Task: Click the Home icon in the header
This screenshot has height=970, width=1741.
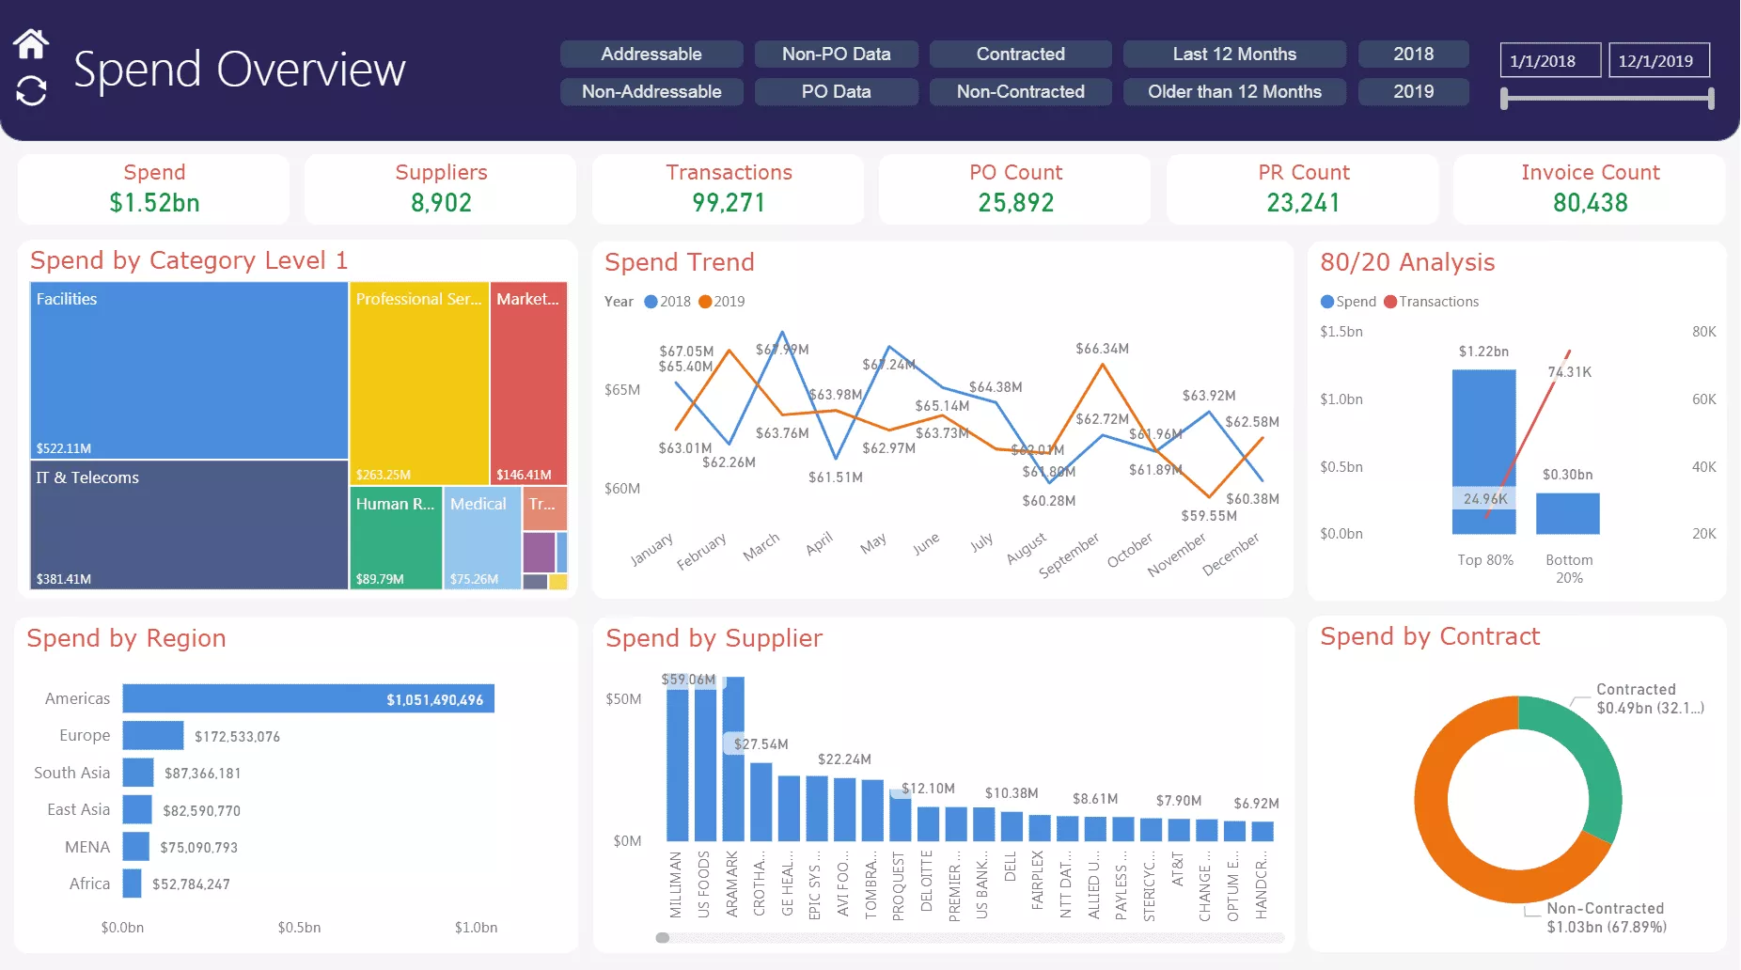Action: point(33,42)
